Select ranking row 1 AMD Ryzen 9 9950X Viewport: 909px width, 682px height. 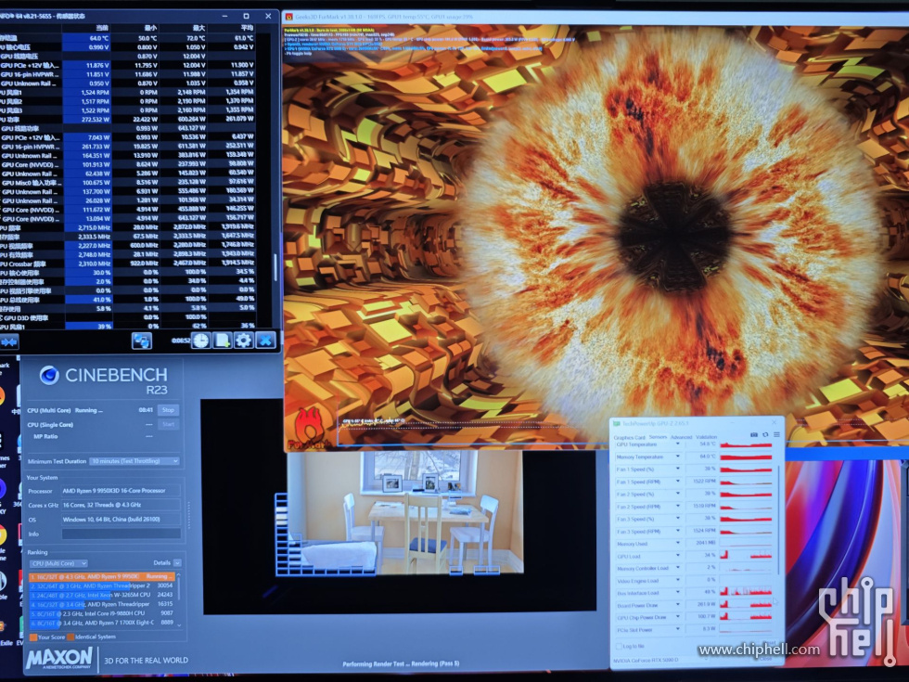pyautogui.click(x=101, y=576)
